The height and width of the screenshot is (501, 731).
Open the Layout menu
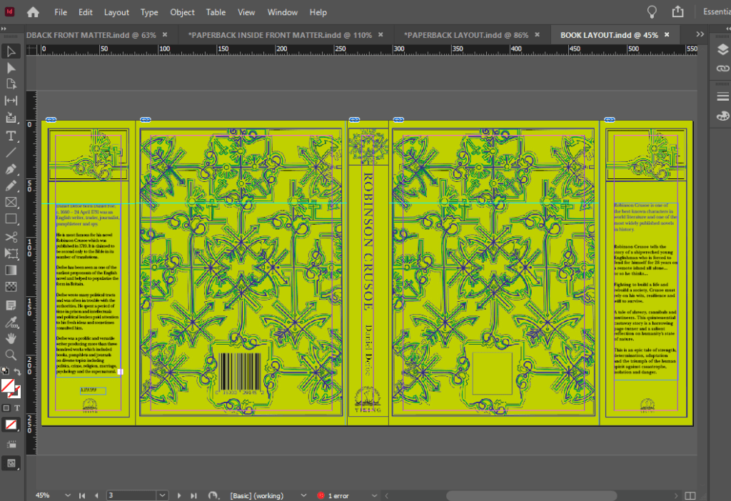click(x=116, y=12)
